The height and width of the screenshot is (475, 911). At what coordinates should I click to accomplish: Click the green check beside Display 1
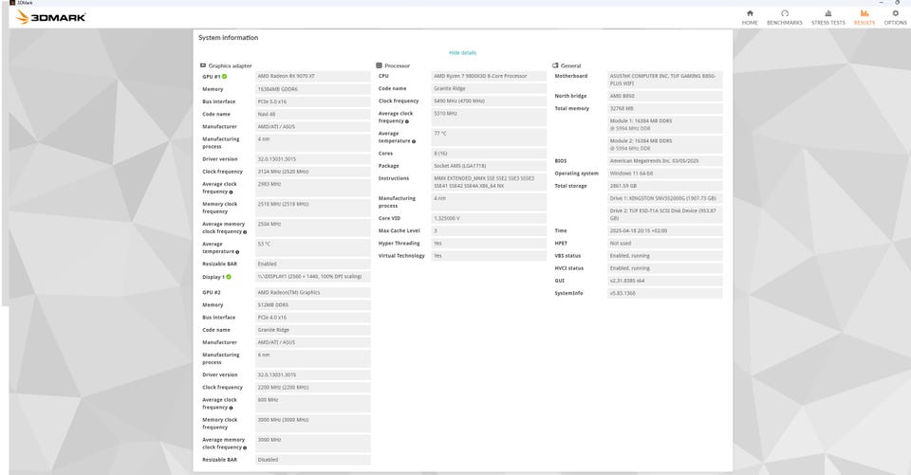(x=229, y=277)
